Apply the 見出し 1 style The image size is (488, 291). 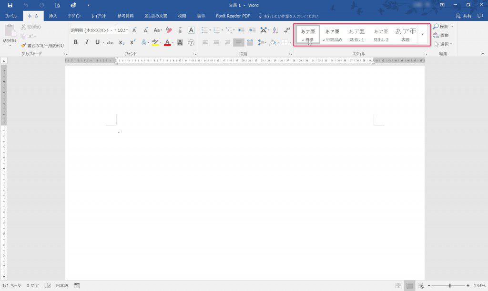tap(356, 34)
